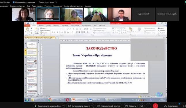186x108 pixels.
Task: Open the reactions smiley icon
Action: click(x=142, y=106)
